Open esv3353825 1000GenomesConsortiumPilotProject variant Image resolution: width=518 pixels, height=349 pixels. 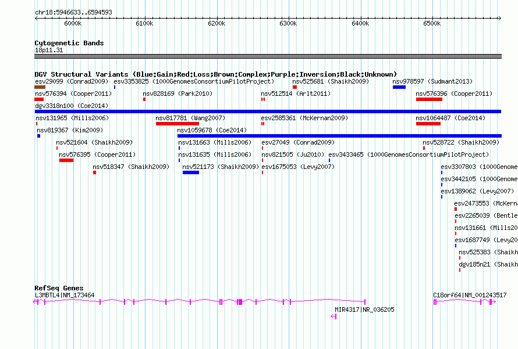click(x=194, y=81)
